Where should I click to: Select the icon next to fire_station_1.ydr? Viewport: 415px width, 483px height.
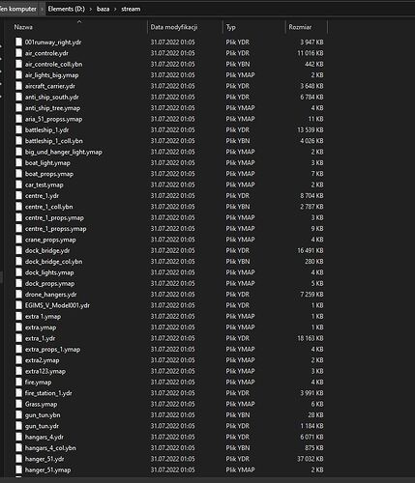(19, 393)
